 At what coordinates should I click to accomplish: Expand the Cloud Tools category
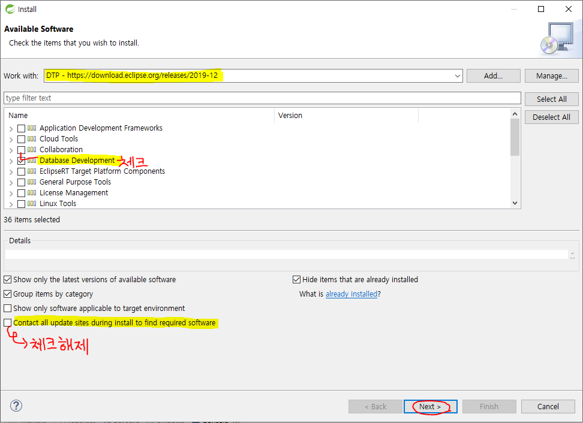pos(11,140)
